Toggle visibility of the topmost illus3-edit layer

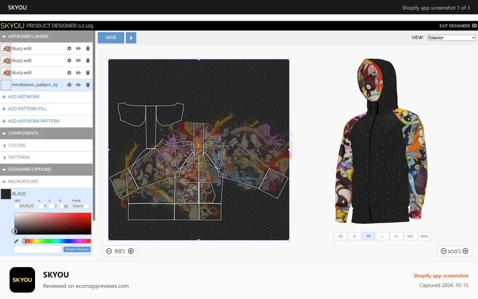[78, 49]
